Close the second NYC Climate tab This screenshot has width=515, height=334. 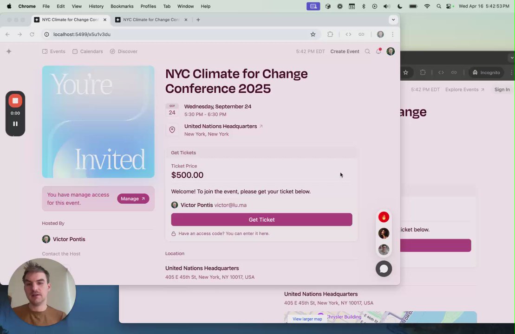186,19
